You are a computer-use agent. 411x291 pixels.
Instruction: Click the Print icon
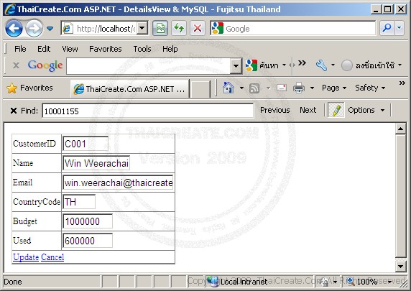coord(299,88)
